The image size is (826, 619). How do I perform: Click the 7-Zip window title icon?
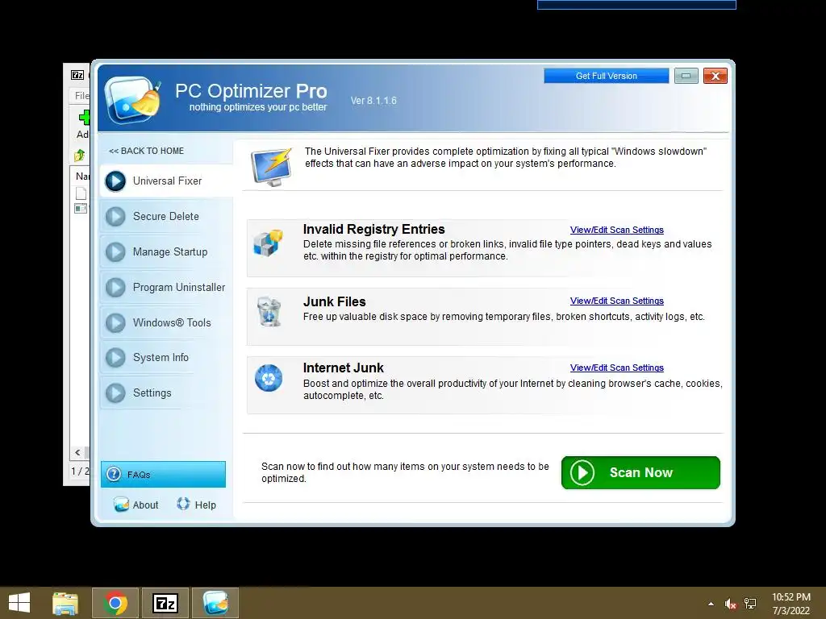(77, 75)
